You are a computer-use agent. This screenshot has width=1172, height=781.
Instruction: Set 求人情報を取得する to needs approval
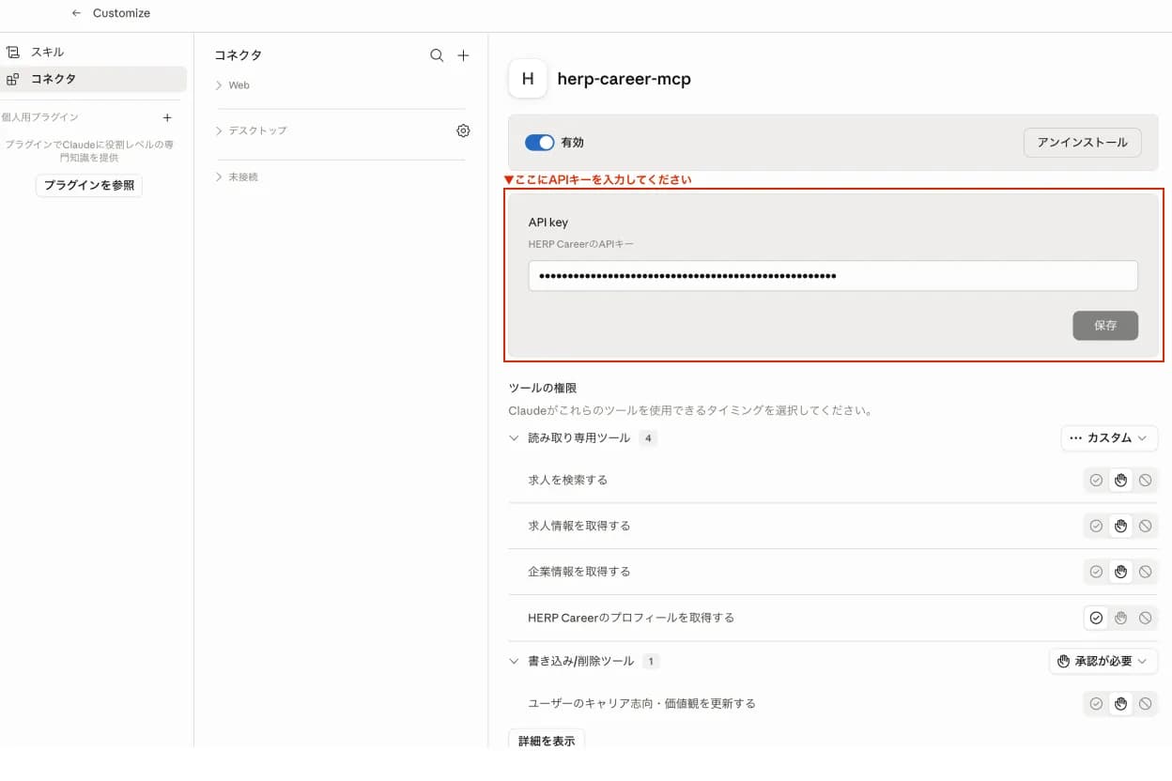pyautogui.click(x=1120, y=526)
